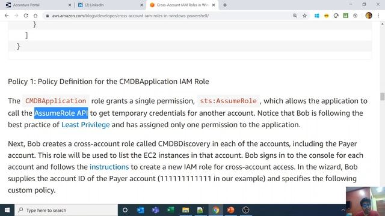The height and width of the screenshot is (216, 385).
Task: Click the sts:AssumeRole code text
Action: (229, 101)
